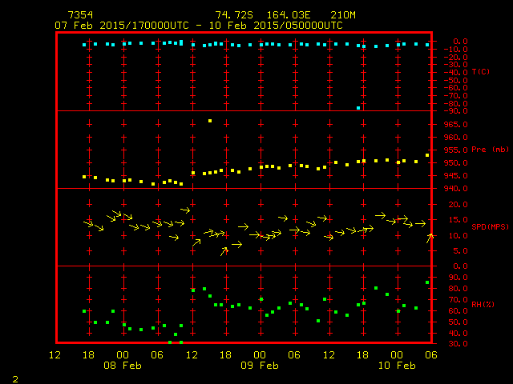Click the -10.0 temperature axis label
The image size is (513, 384).
click(x=456, y=50)
